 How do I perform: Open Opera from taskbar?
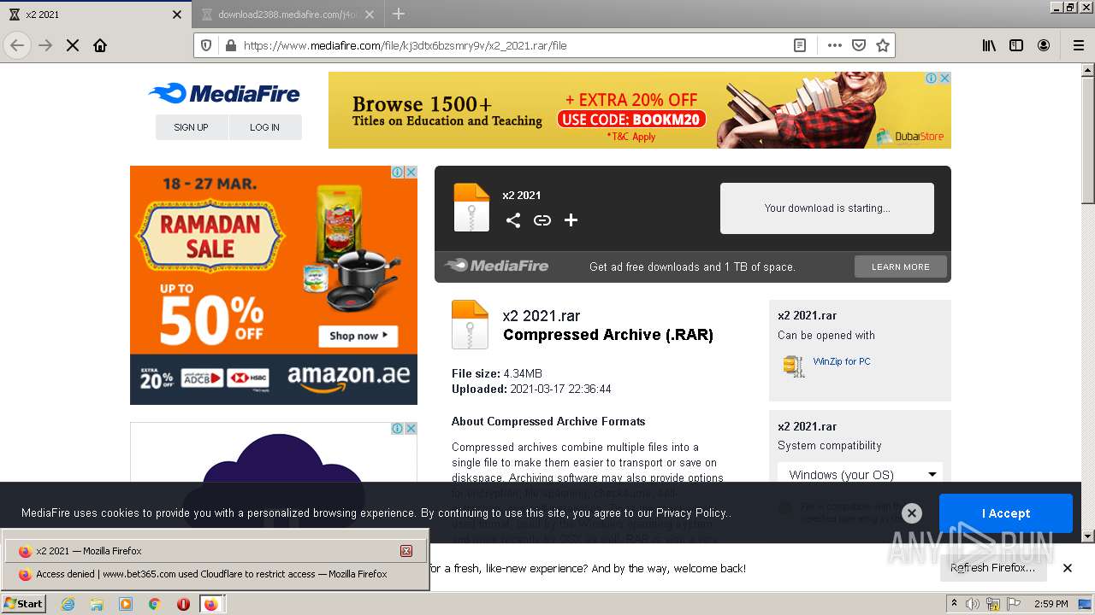[x=183, y=604]
